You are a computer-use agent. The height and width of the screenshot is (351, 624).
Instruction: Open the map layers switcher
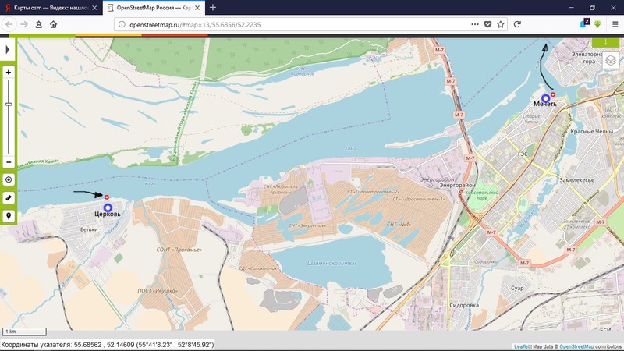pos(611,61)
